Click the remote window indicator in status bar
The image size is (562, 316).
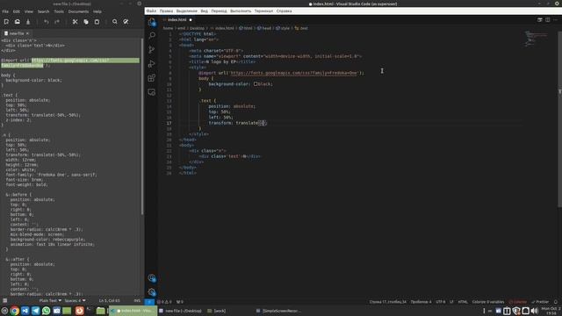[x=149, y=302]
